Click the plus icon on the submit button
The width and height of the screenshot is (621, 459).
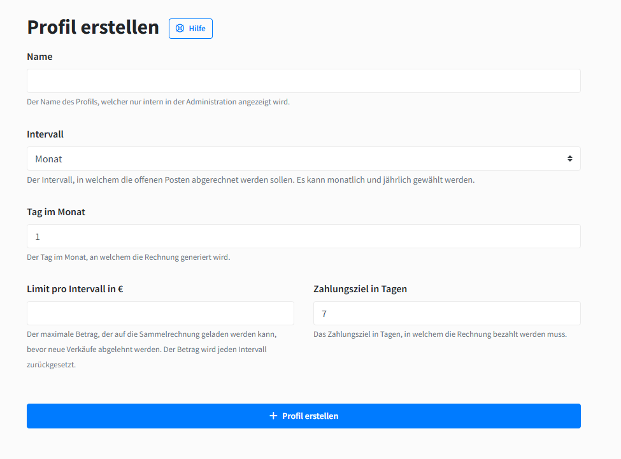click(x=273, y=416)
